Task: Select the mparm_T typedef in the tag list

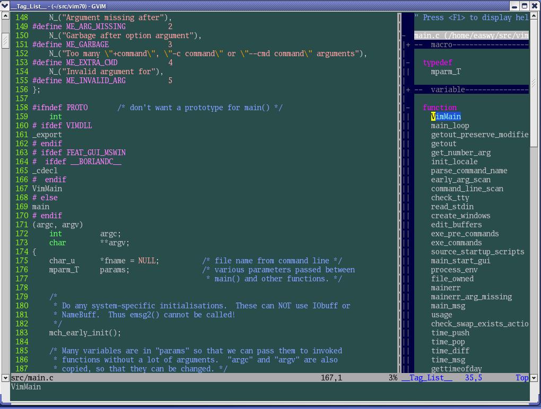Action: pyautogui.click(x=446, y=72)
